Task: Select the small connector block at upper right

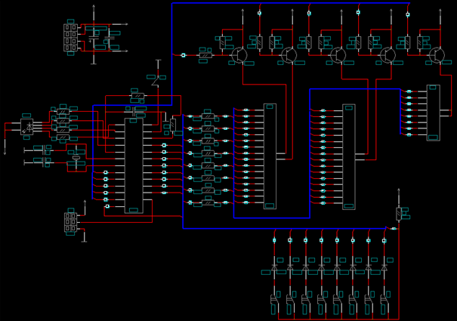Action: click(x=433, y=113)
